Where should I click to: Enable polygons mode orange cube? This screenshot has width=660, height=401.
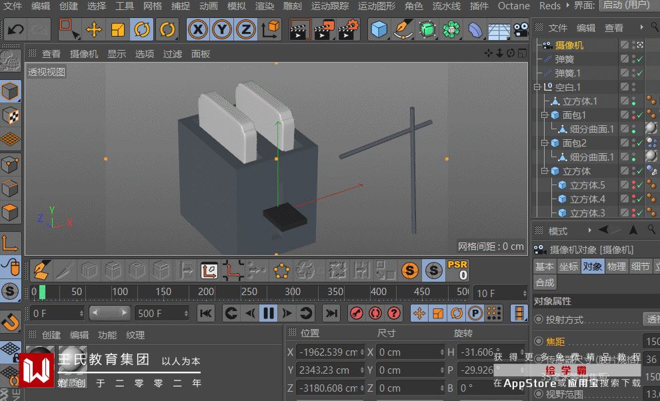[x=10, y=212]
